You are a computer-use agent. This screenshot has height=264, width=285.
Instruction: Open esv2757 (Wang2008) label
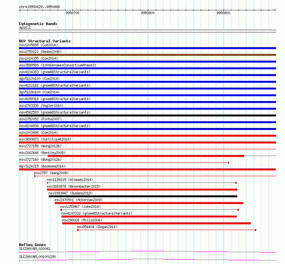(x=51, y=173)
